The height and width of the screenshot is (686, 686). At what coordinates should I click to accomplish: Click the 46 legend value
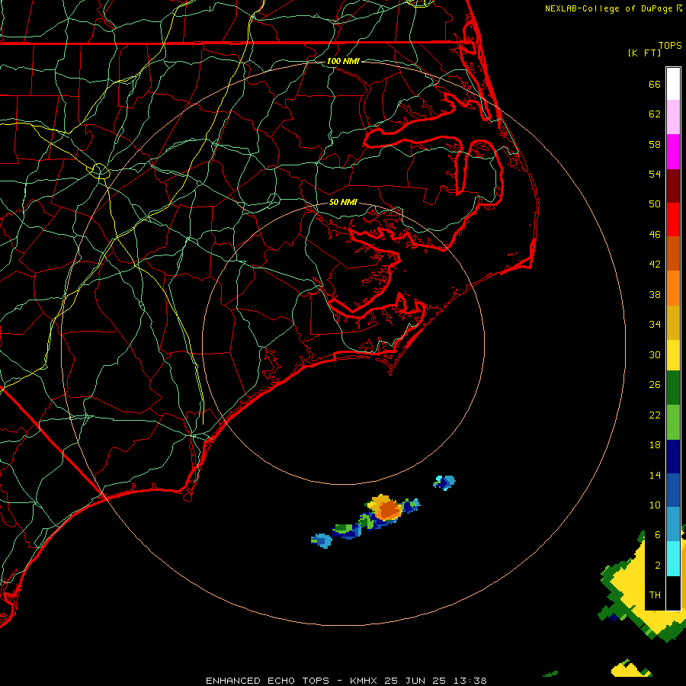click(x=655, y=234)
